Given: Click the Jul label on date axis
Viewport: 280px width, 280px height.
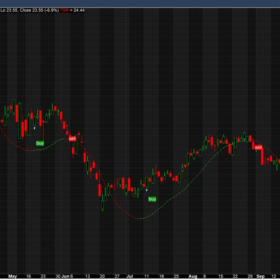Looking at the screenshot, I should point(130,276).
